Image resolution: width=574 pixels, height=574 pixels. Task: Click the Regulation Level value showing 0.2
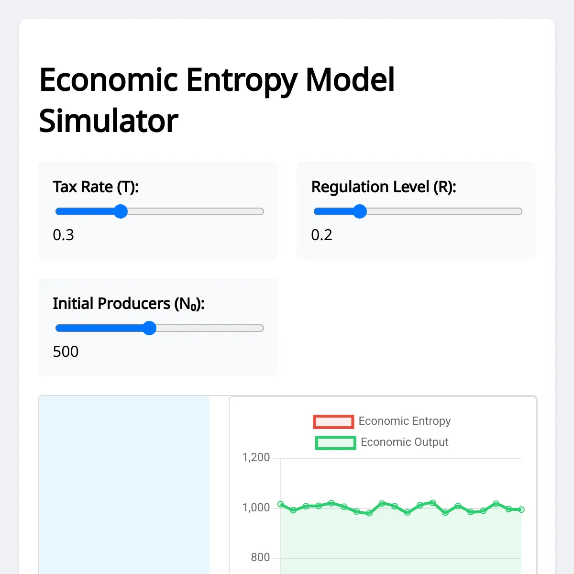[x=321, y=235]
